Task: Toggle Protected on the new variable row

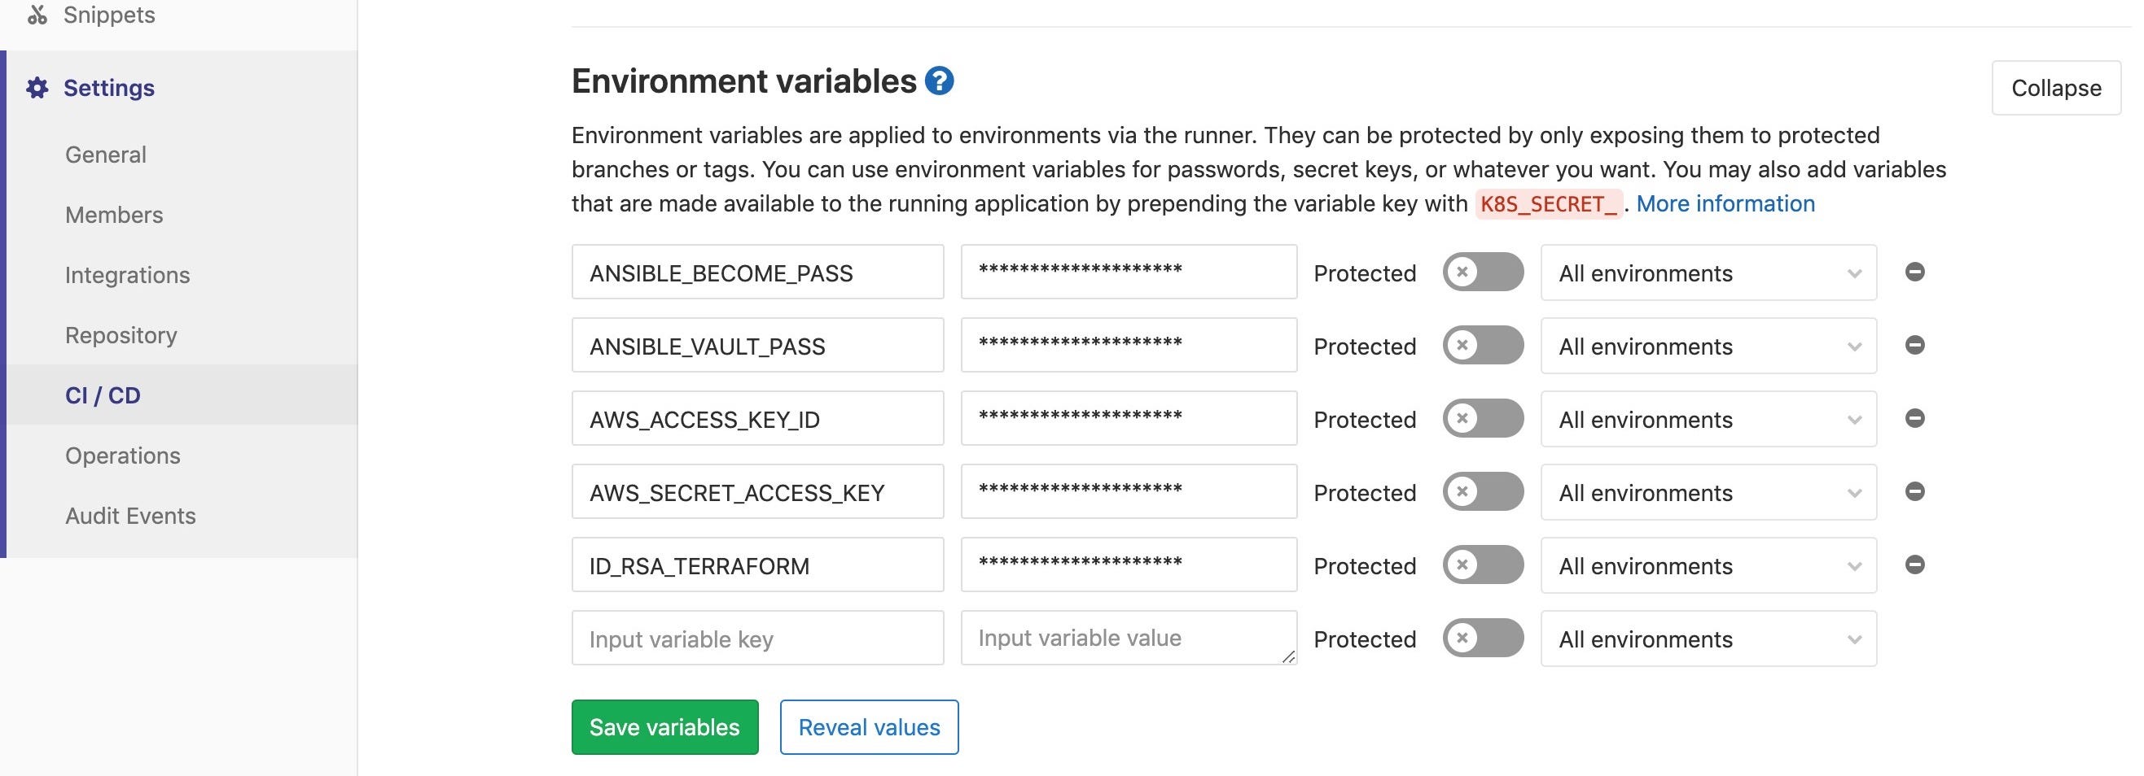Action: coord(1484,638)
